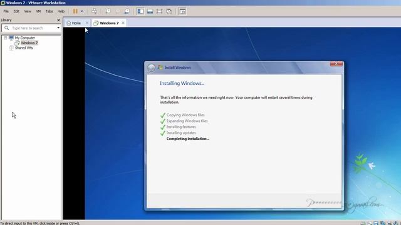
Task: Click the magnifier icon in library search
Action: click(x=7, y=28)
